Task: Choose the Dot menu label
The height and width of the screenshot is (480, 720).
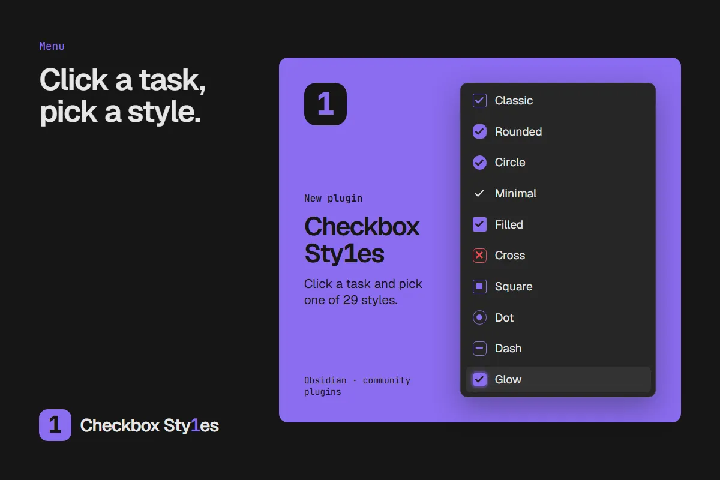Action: click(504, 317)
